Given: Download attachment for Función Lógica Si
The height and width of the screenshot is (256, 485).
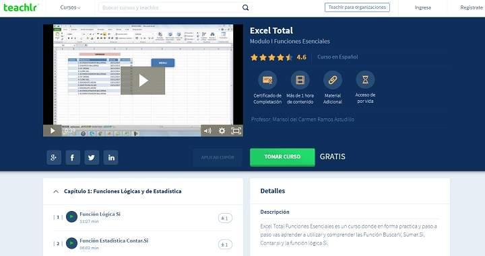Looking at the screenshot, I should (225, 218).
